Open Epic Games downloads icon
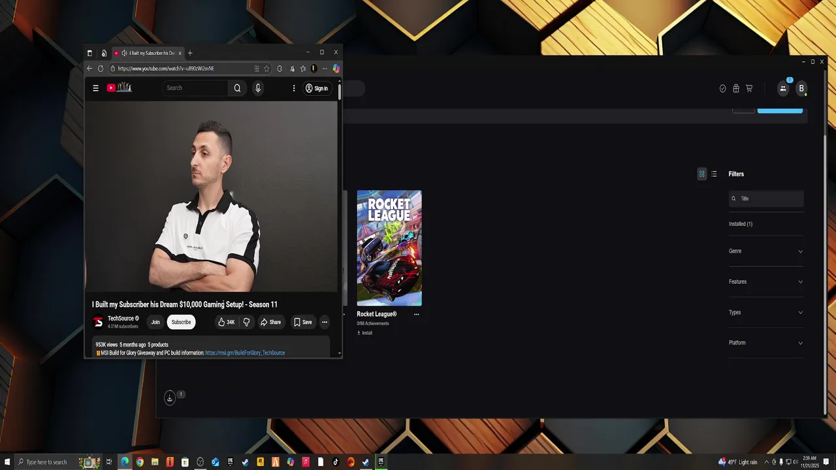This screenshot has width=836, height=470. click(x=170, y=398)
